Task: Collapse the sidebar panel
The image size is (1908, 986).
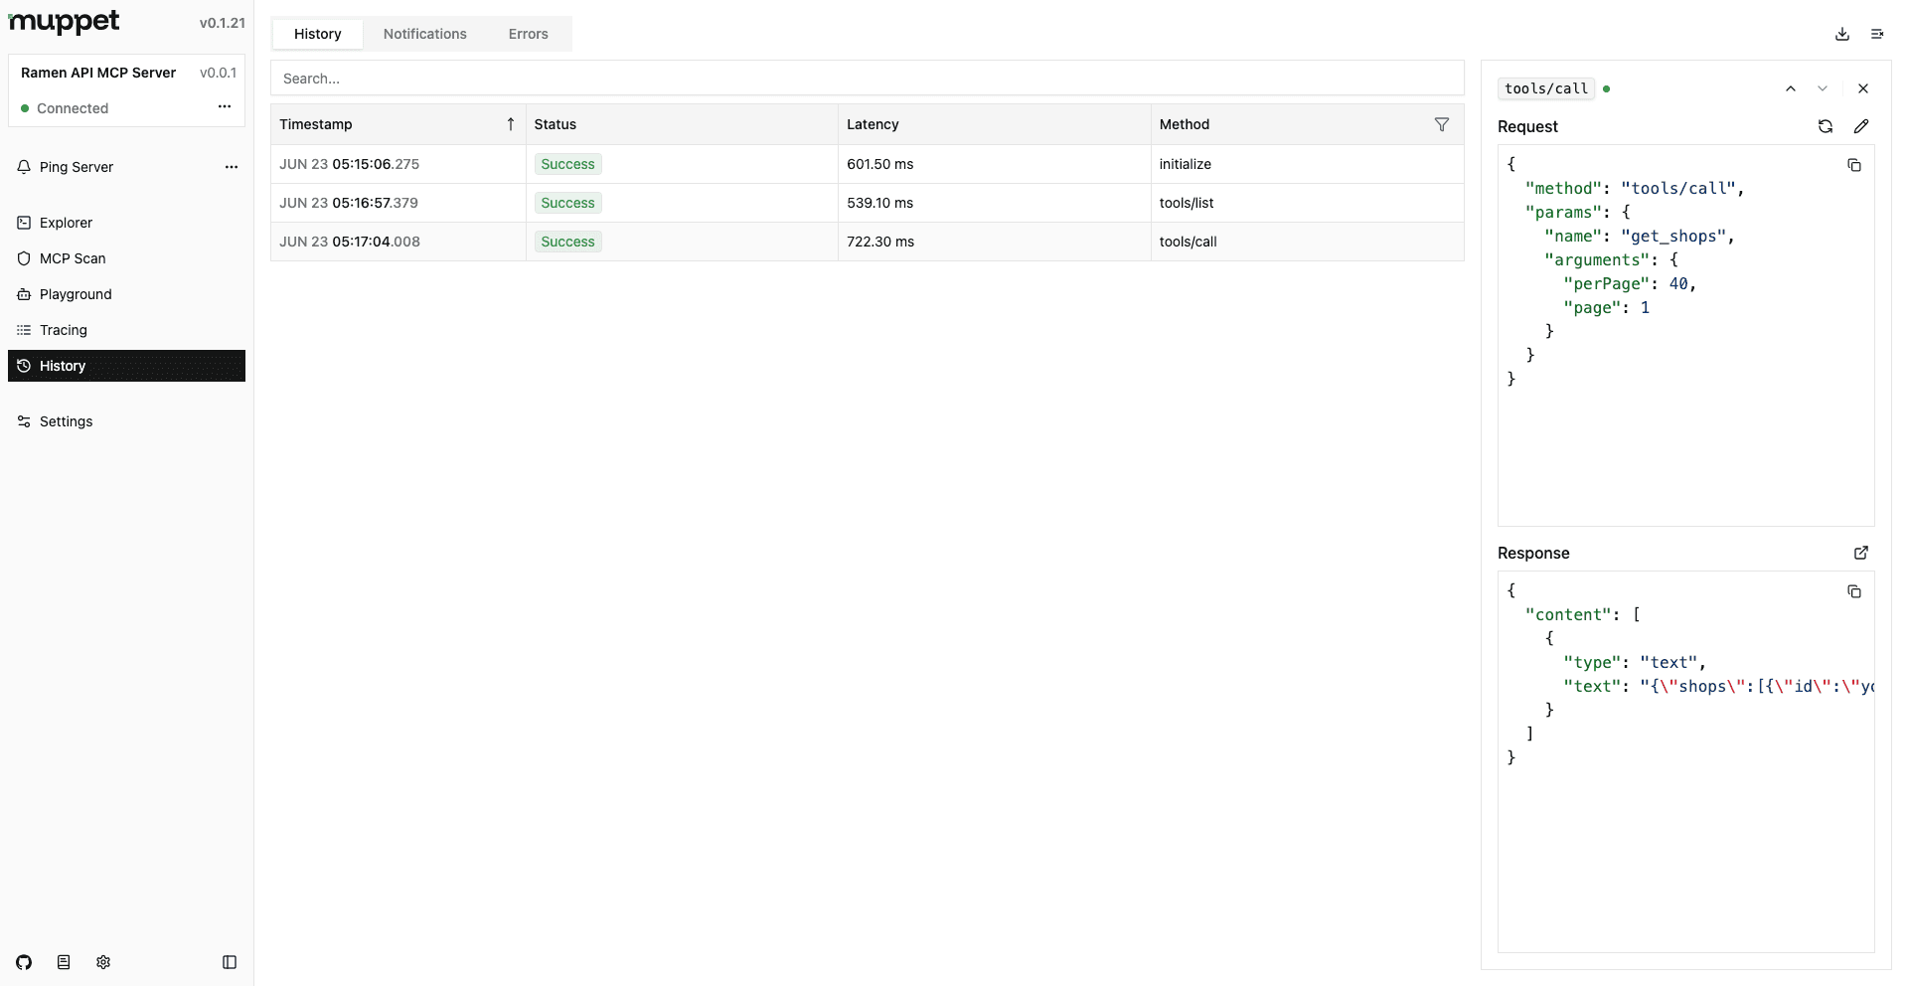Action: pyautogui.click(x=230, y=962)
